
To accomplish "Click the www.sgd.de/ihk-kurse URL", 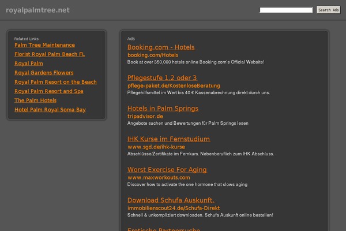I will (x=156, y=147).
